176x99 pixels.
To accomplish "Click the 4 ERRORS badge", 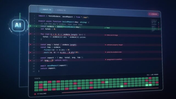I will click(153, 14).
